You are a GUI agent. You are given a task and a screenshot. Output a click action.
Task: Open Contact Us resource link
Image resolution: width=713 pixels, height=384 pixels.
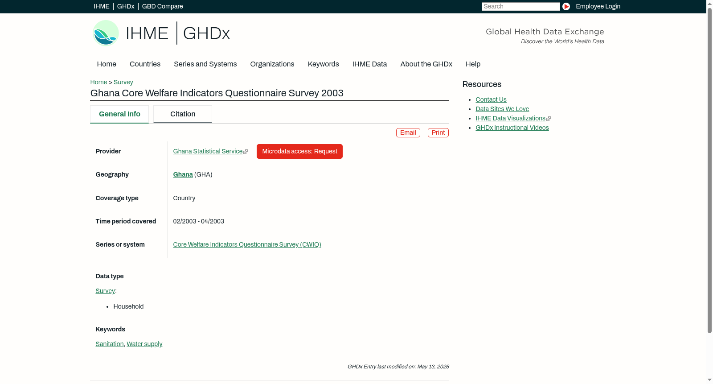coord(491,99)
